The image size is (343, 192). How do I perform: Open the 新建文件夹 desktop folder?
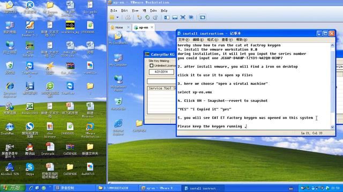pyautogui.click(x=90, y=149)
